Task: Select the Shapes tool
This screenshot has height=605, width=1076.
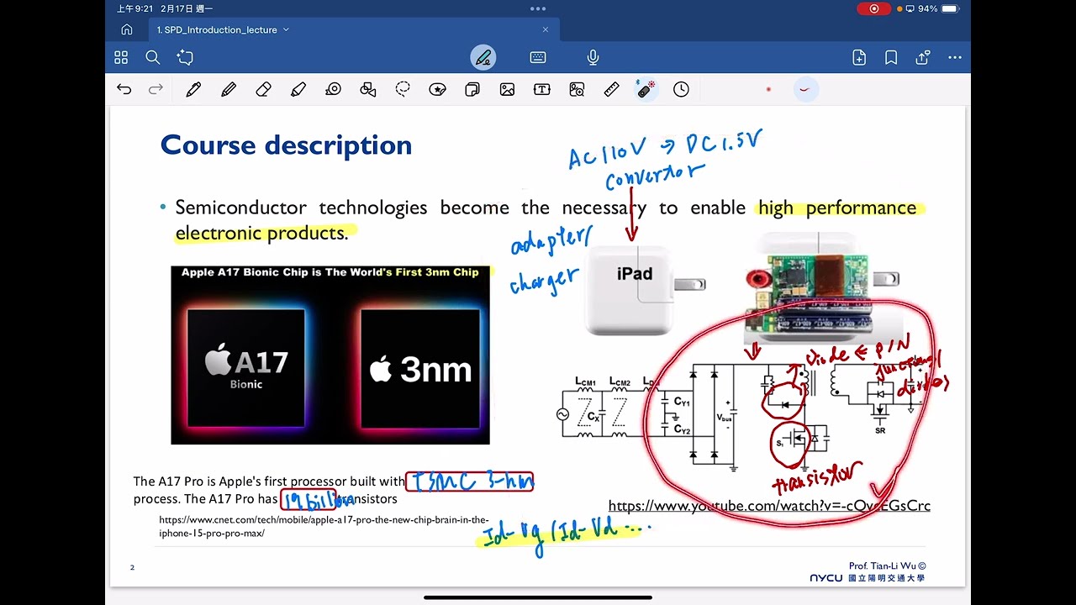Action: click(367, 89)
